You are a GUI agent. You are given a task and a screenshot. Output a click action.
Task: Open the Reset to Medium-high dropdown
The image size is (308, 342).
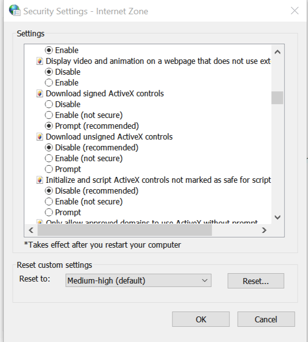click(x=139, y=281)
